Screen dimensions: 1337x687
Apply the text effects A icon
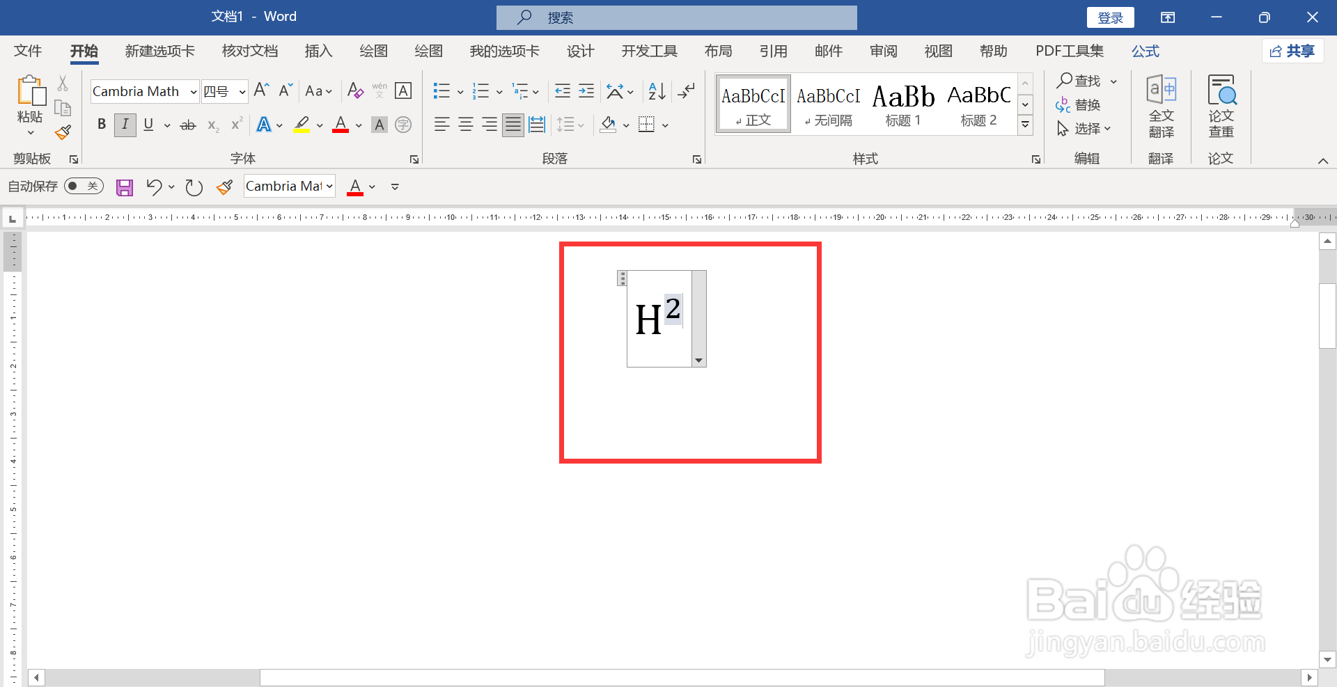264,125
